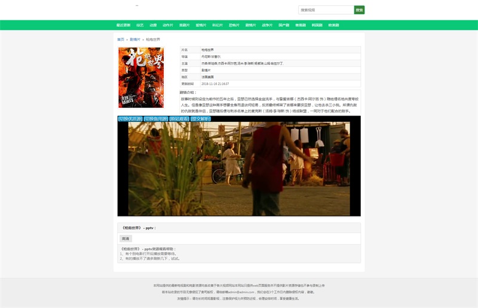Click the movie poster thumbnail
The width and height of the screenshot is (478, 308).
(141, 78)
